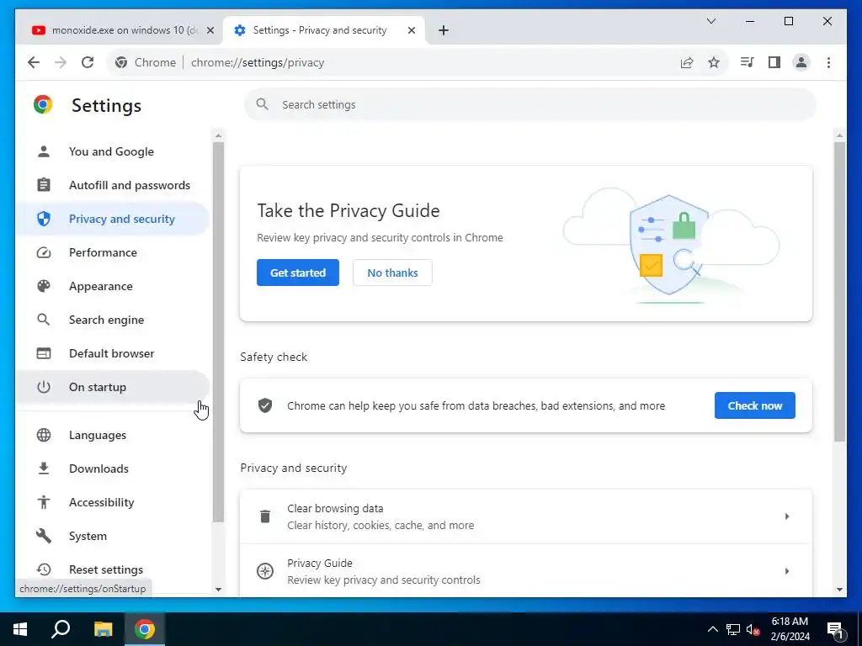Open the notification center icon

835,630
